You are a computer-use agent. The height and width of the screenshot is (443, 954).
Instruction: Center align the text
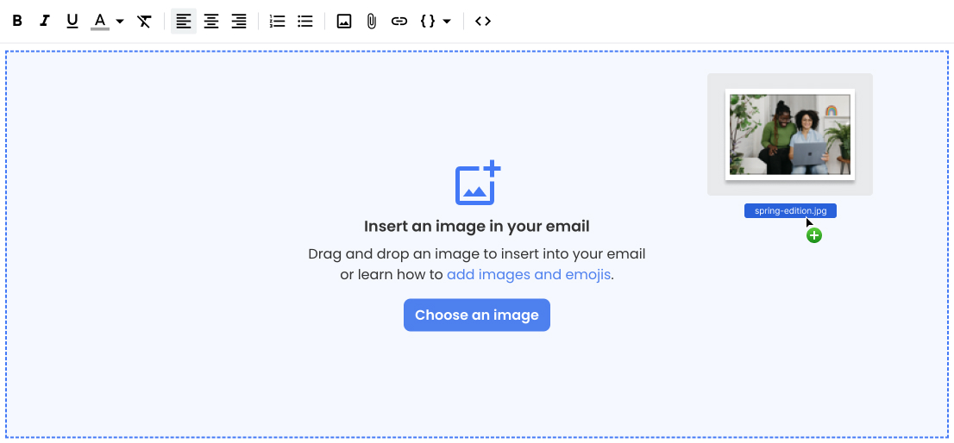[x=211, y=22]
